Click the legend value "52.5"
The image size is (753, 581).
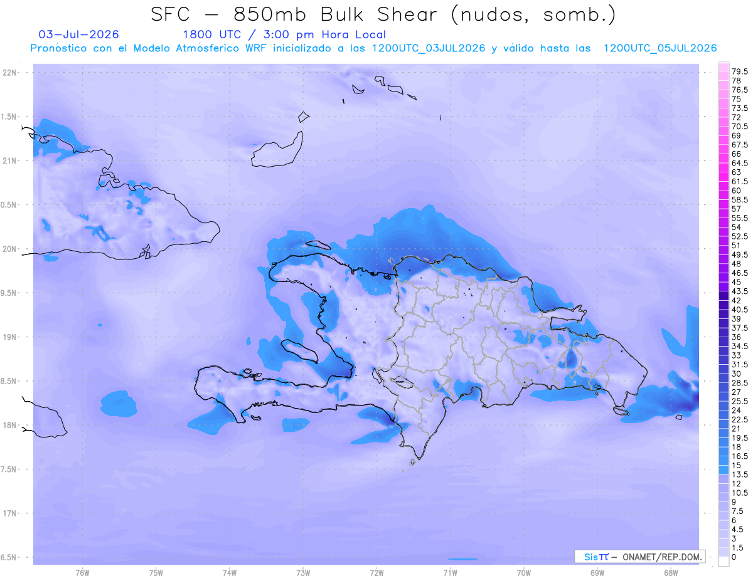point(740,236)
